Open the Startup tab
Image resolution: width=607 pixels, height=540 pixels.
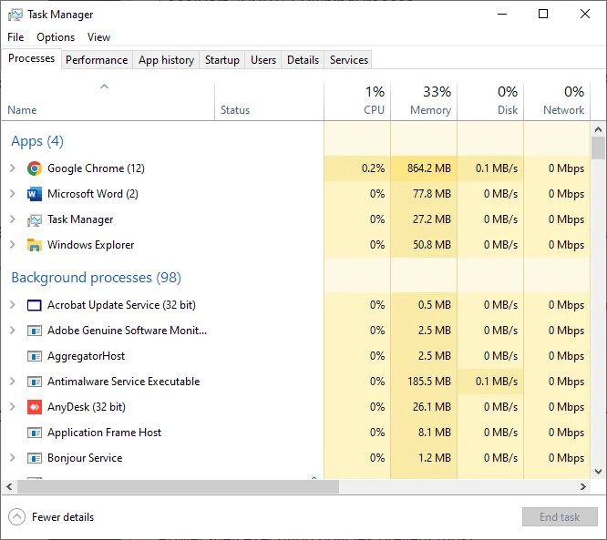coord(221,60)
